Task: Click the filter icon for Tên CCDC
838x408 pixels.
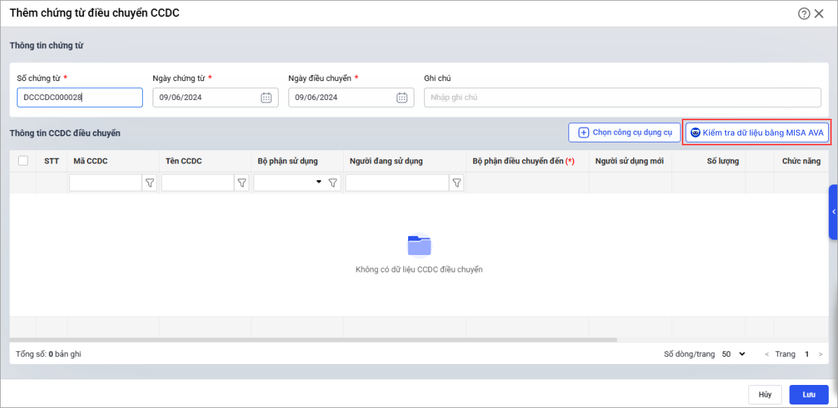Action: tap(242, 183)
